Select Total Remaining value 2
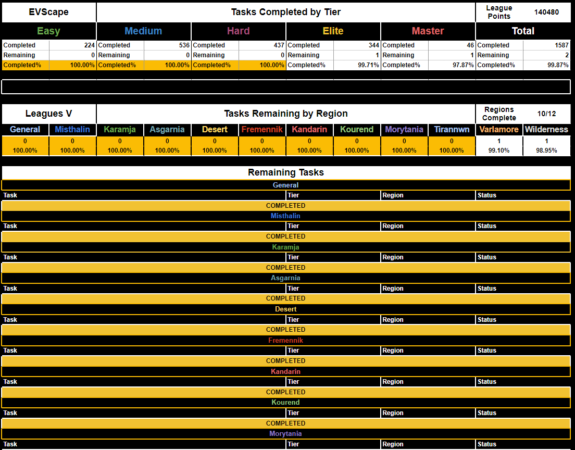The width and height of the screenshot is (575, 450). (x=547, y=55)
